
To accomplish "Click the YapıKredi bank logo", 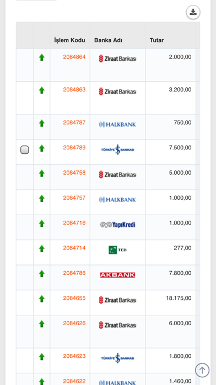I will 118,225.
